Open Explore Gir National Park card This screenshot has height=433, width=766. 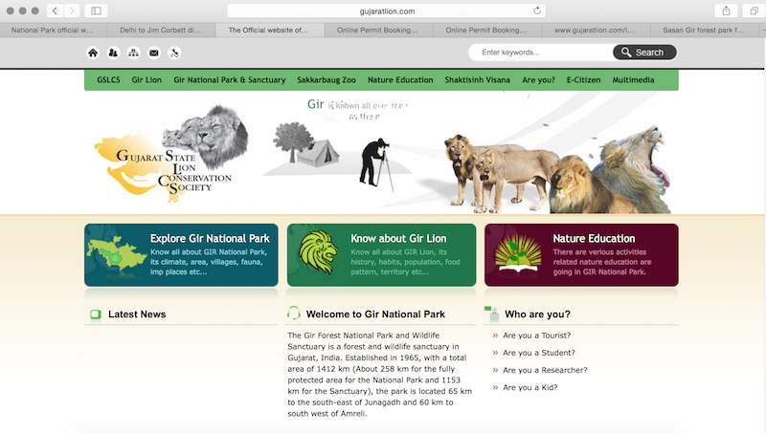pyautogui.click(x=181, y=255)
